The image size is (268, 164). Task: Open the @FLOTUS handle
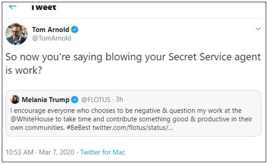(96, 100)
